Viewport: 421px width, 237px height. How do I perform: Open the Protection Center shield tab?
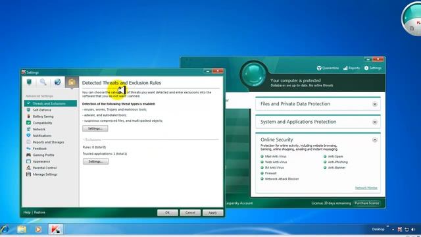[x=29, y=82]
